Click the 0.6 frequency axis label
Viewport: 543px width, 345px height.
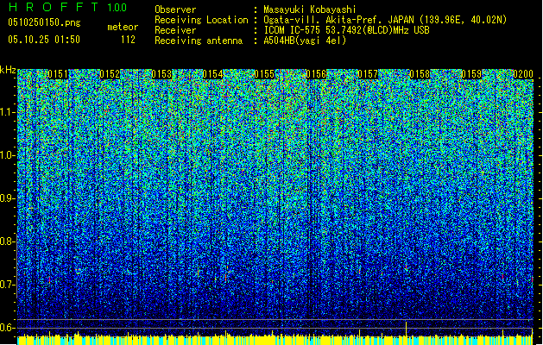pos(8,327)
